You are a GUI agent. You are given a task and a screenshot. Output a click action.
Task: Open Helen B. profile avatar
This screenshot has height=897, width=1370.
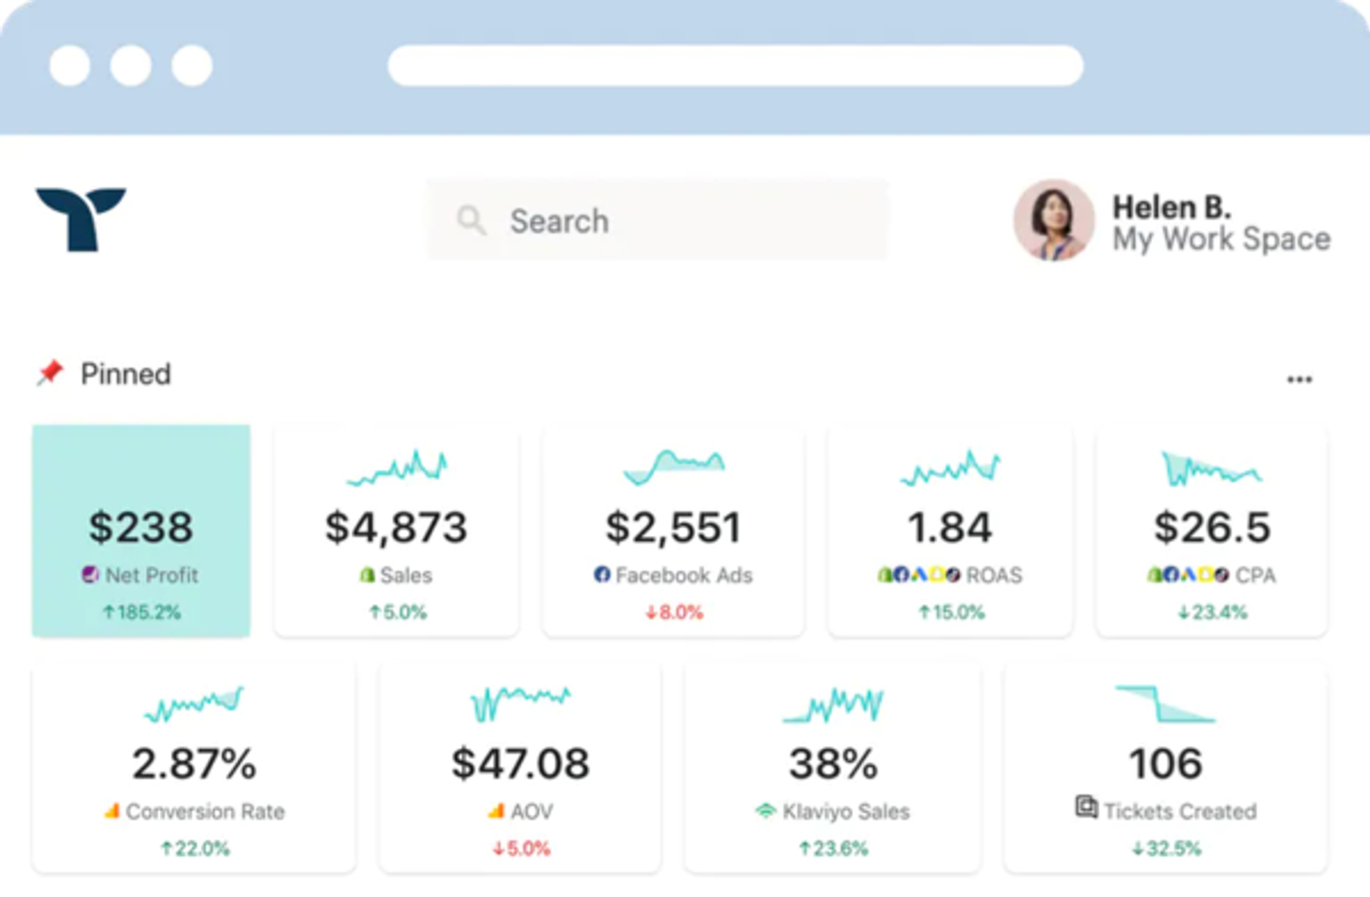click(1054, 220)
